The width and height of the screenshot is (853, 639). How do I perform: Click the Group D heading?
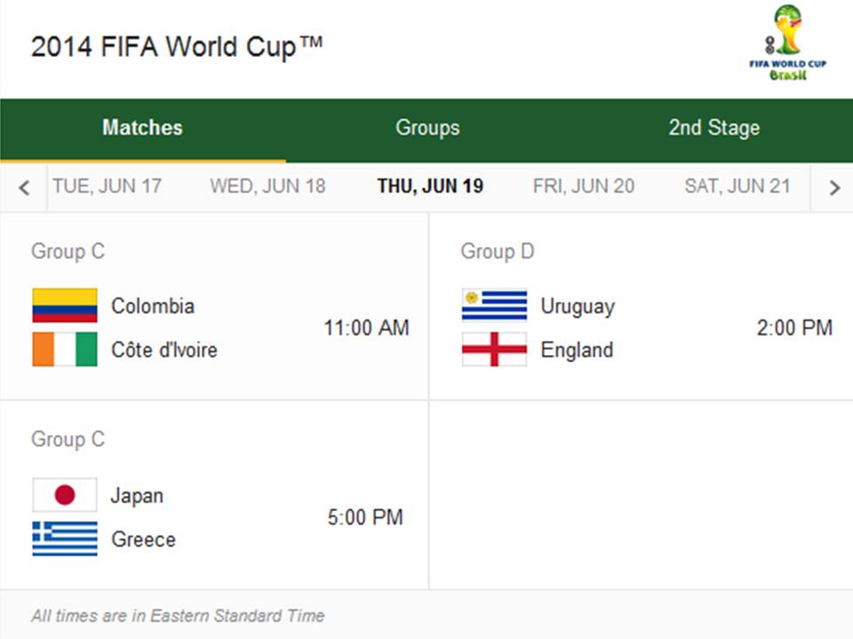tap(497, 251)
